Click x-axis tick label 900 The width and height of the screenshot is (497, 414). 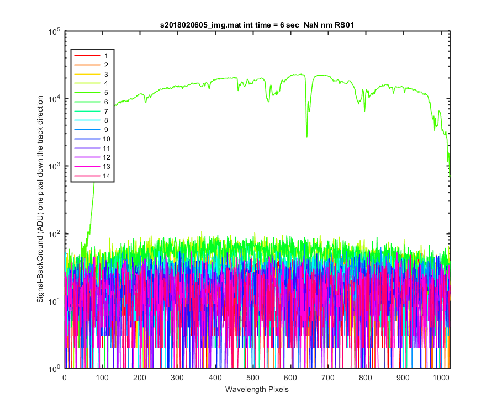click(x=403, y=378)
